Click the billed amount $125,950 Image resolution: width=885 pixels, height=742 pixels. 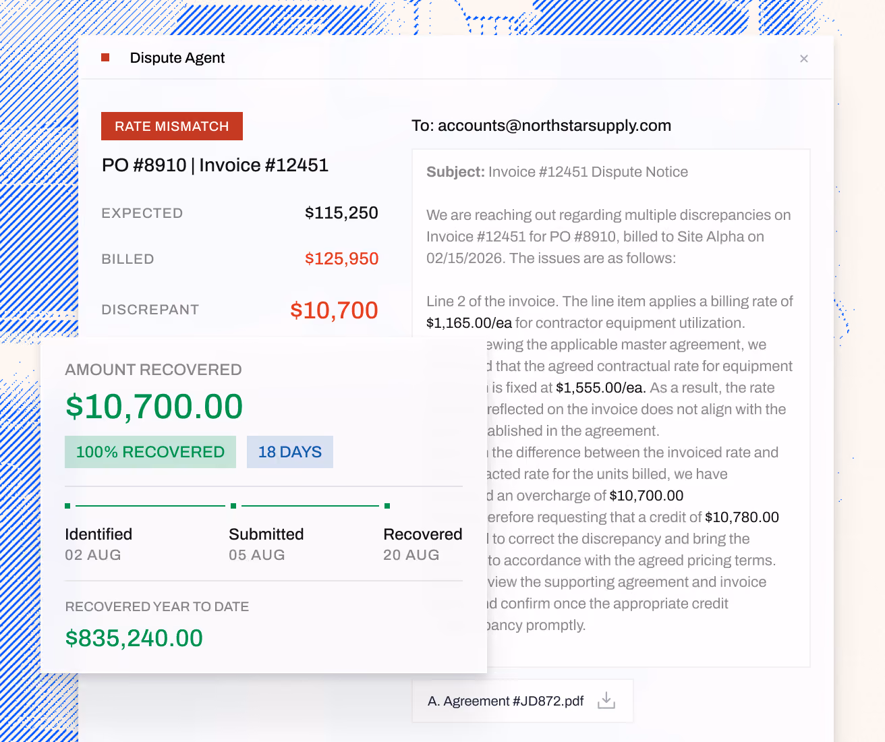(x=341, y=259)
